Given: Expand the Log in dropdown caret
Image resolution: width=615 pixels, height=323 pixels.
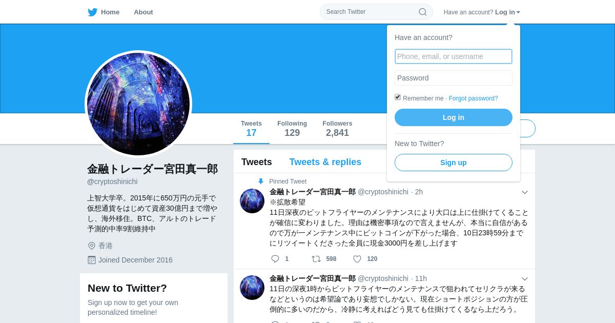Looking at the screenshot, I should tap(518, 12).
